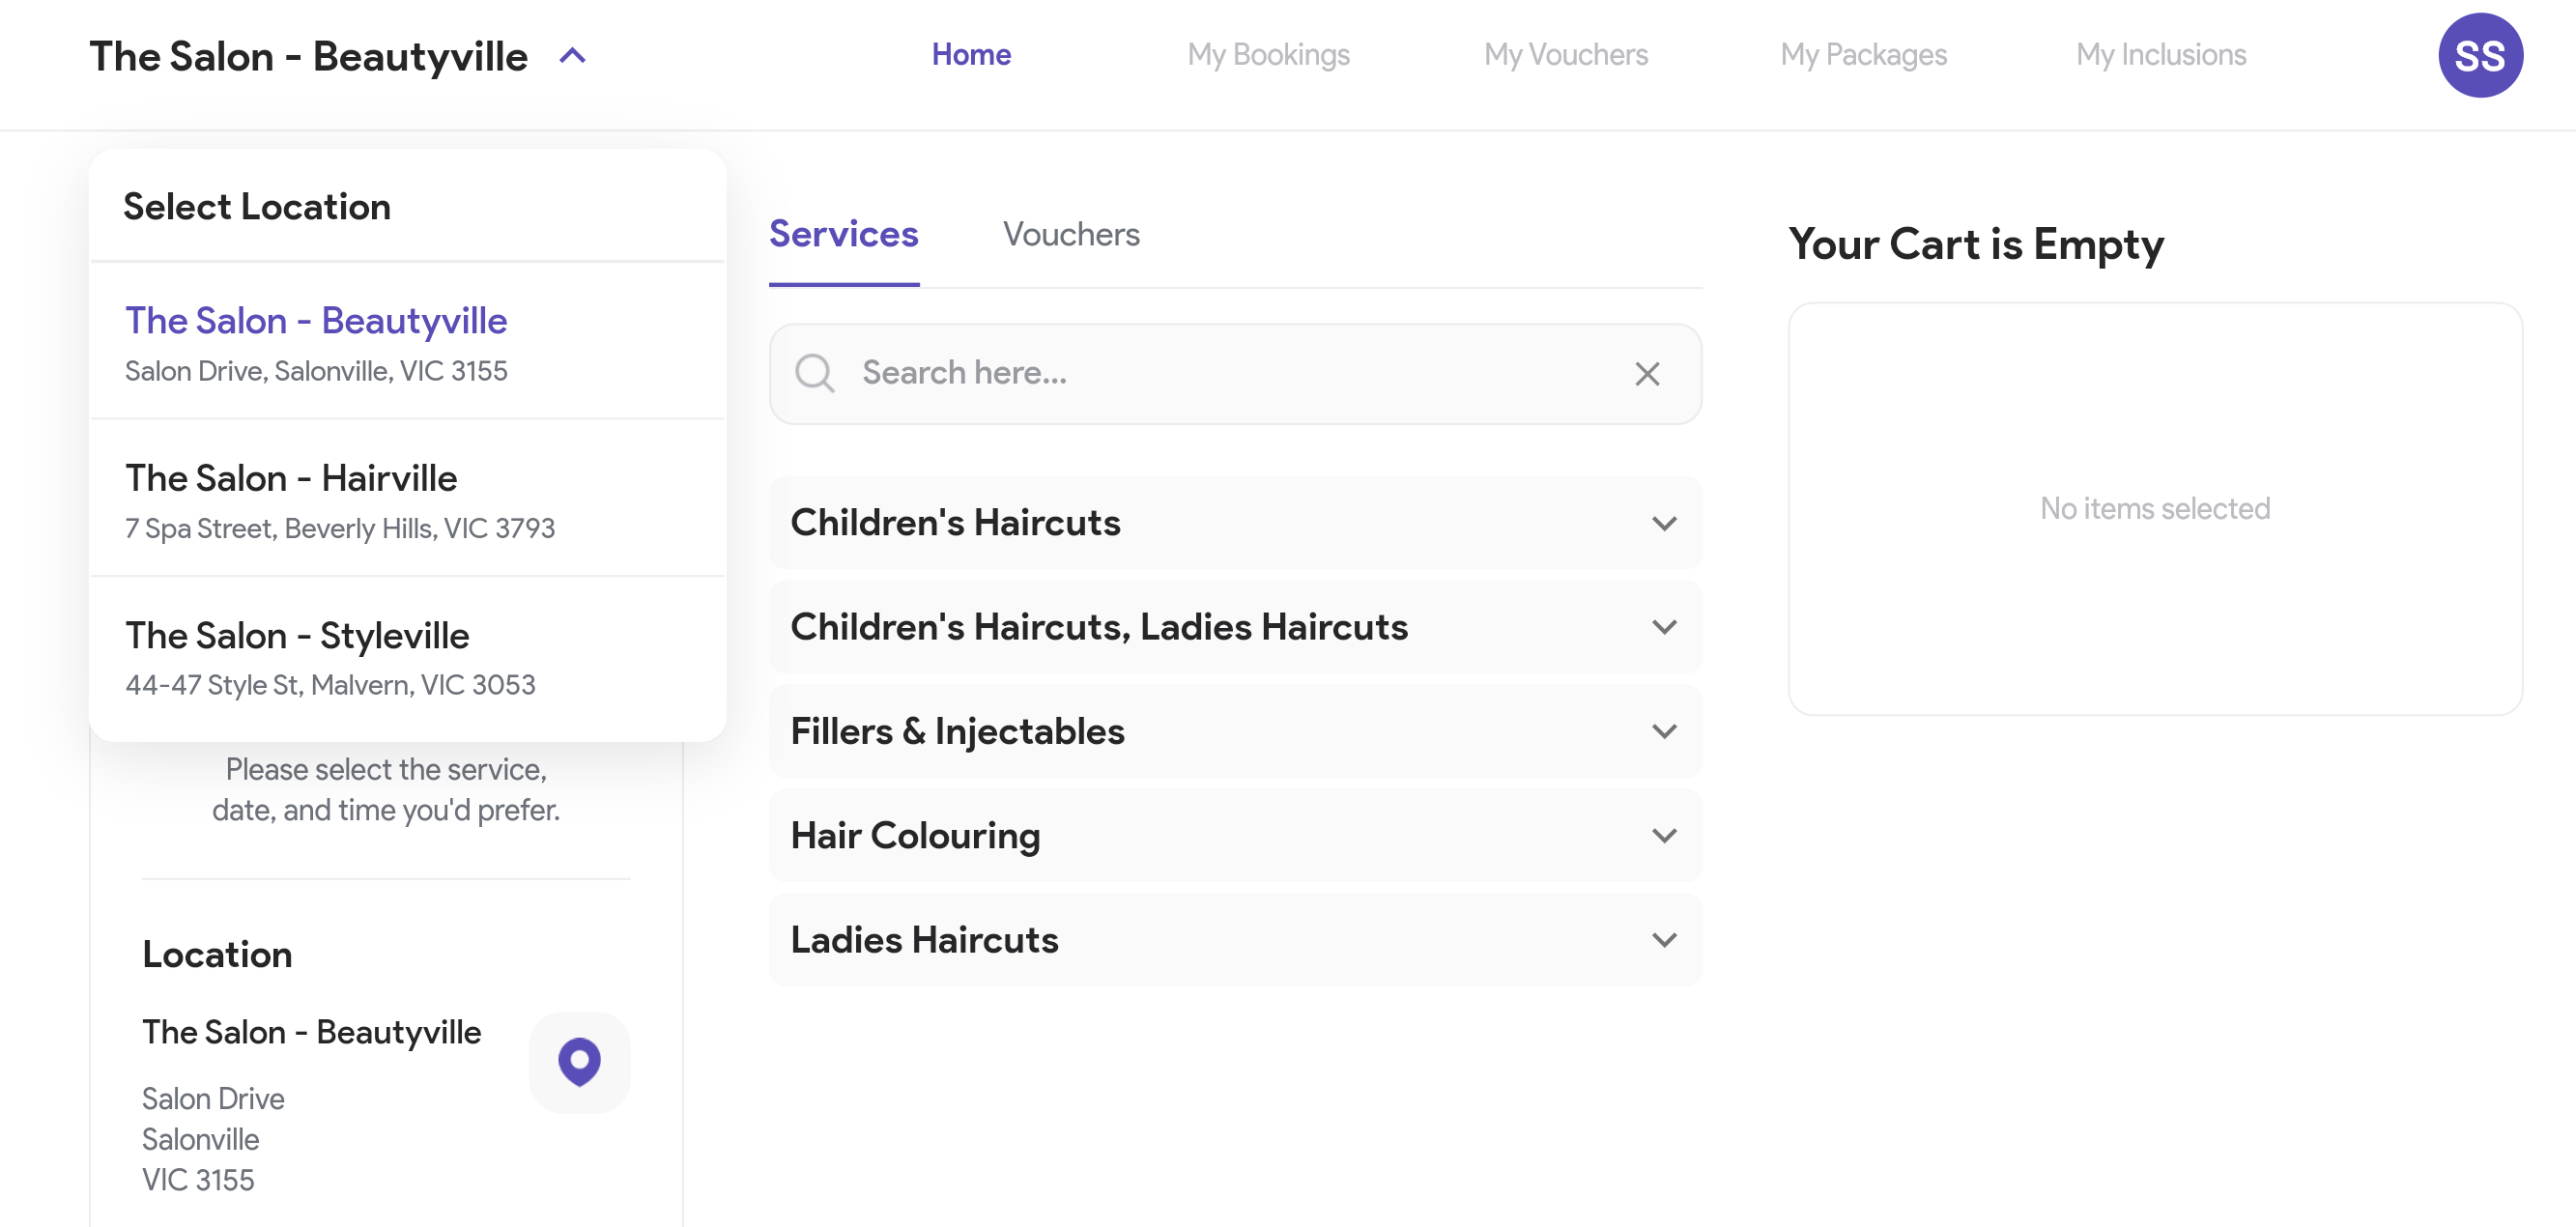
Task: Collapse the location selector chevron
Action: (x=572, y=56)
